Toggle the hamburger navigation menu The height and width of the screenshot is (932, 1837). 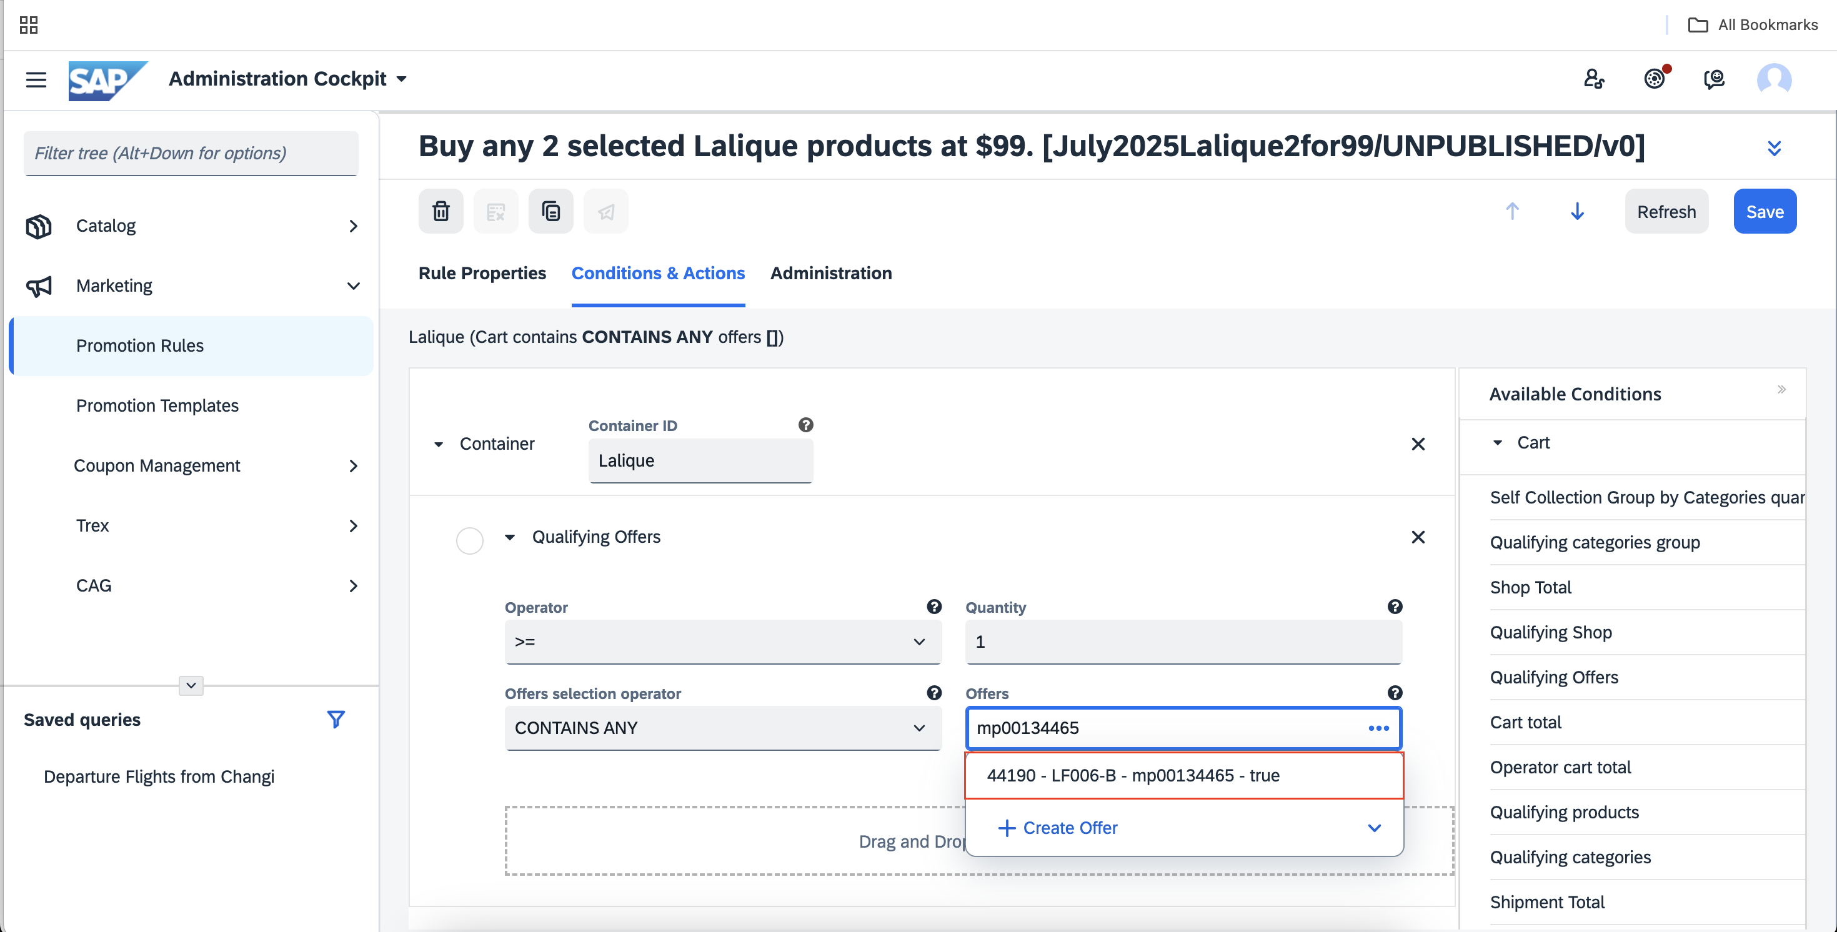pyautogui.click(x=36, y=79)
